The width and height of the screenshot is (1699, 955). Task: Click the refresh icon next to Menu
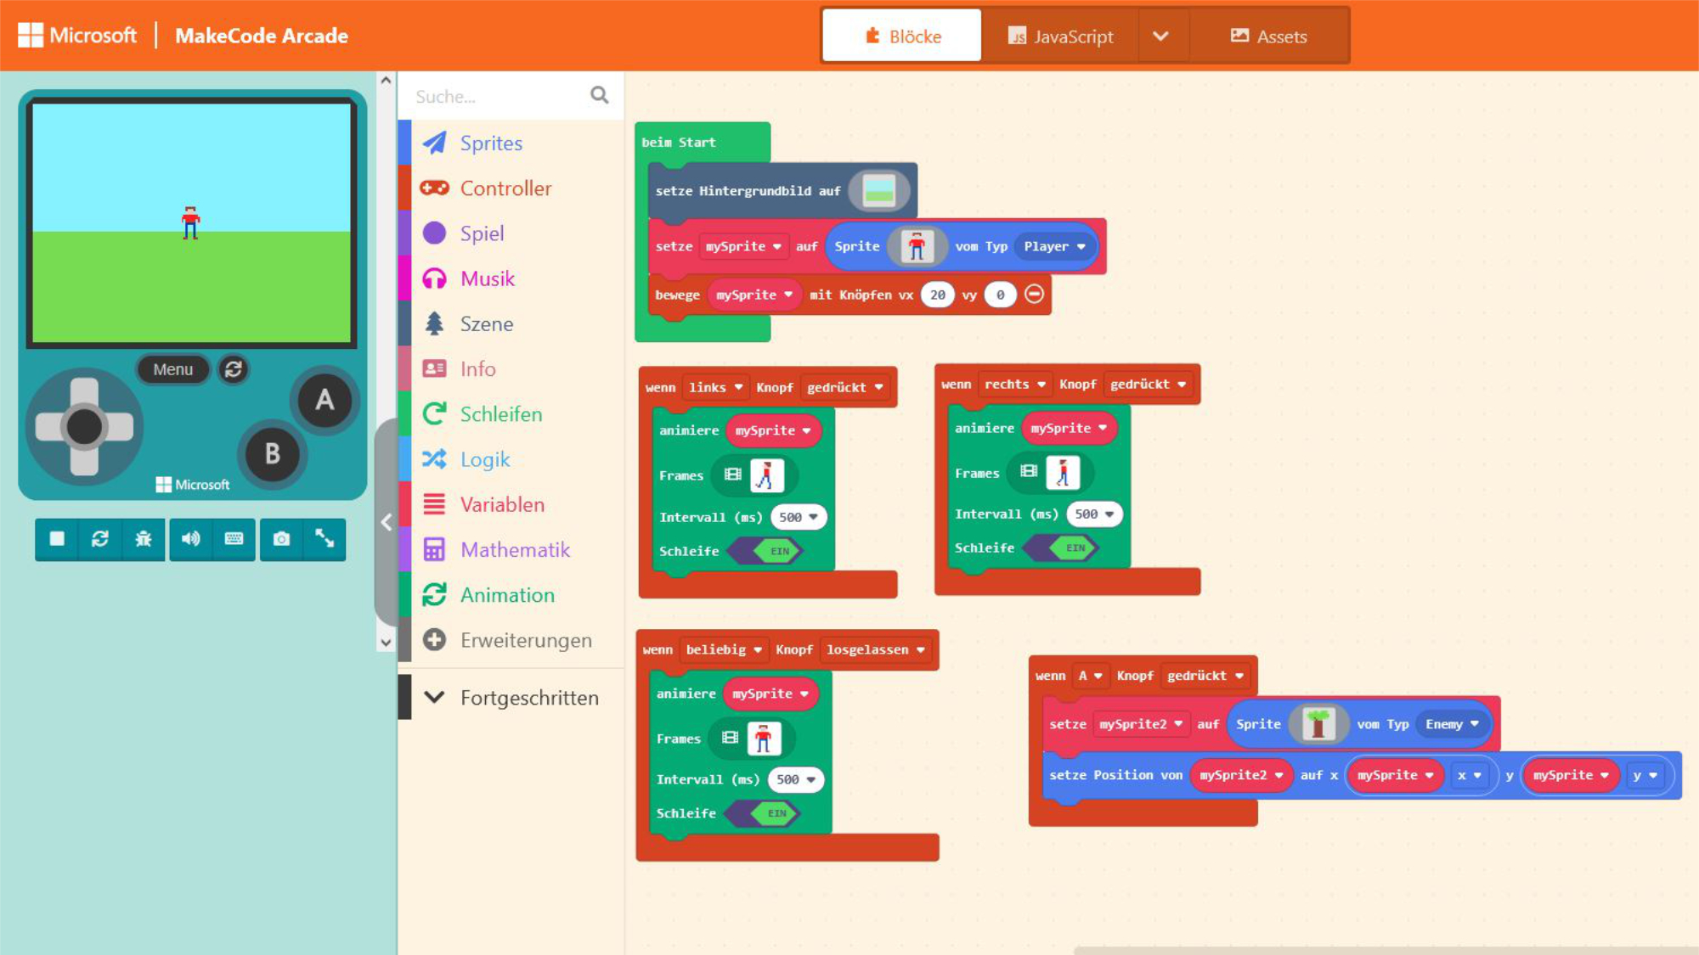[234, 369]
